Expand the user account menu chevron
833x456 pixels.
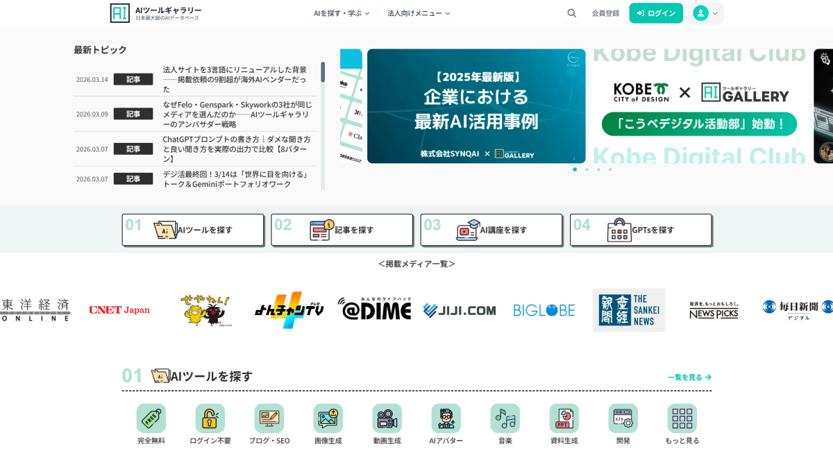point(716,13)
